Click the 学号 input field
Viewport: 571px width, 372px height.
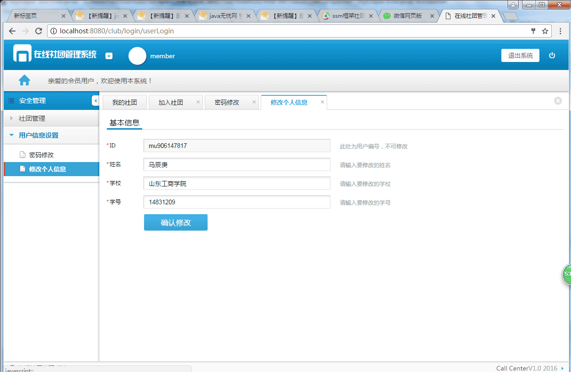pos(237,202)
